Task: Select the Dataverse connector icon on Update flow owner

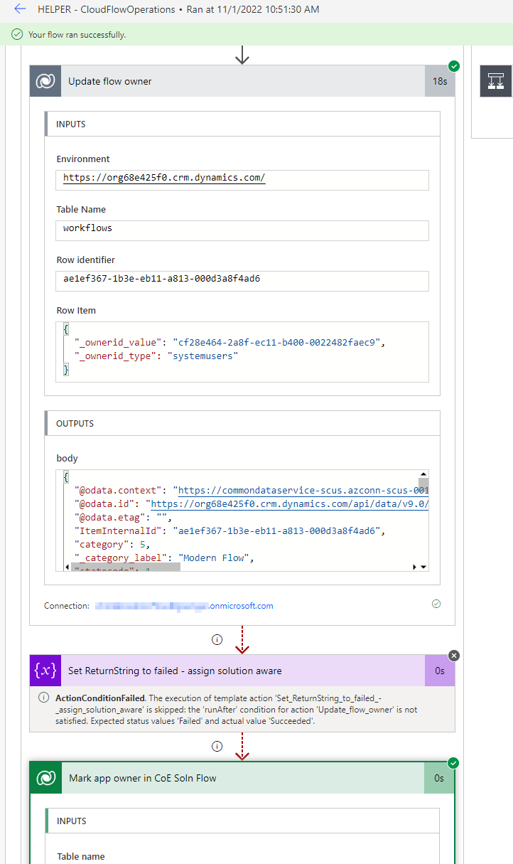Action: click(x=45, y=80)
